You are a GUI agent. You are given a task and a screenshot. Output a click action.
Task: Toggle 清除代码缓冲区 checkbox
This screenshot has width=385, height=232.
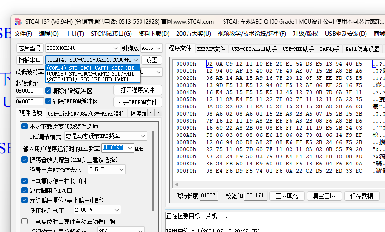pos(48,91)
